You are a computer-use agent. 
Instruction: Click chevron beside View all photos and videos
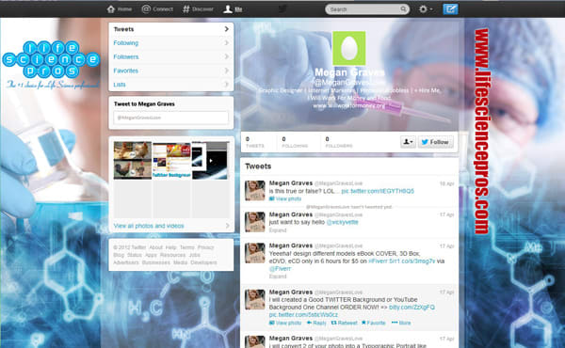227,226
